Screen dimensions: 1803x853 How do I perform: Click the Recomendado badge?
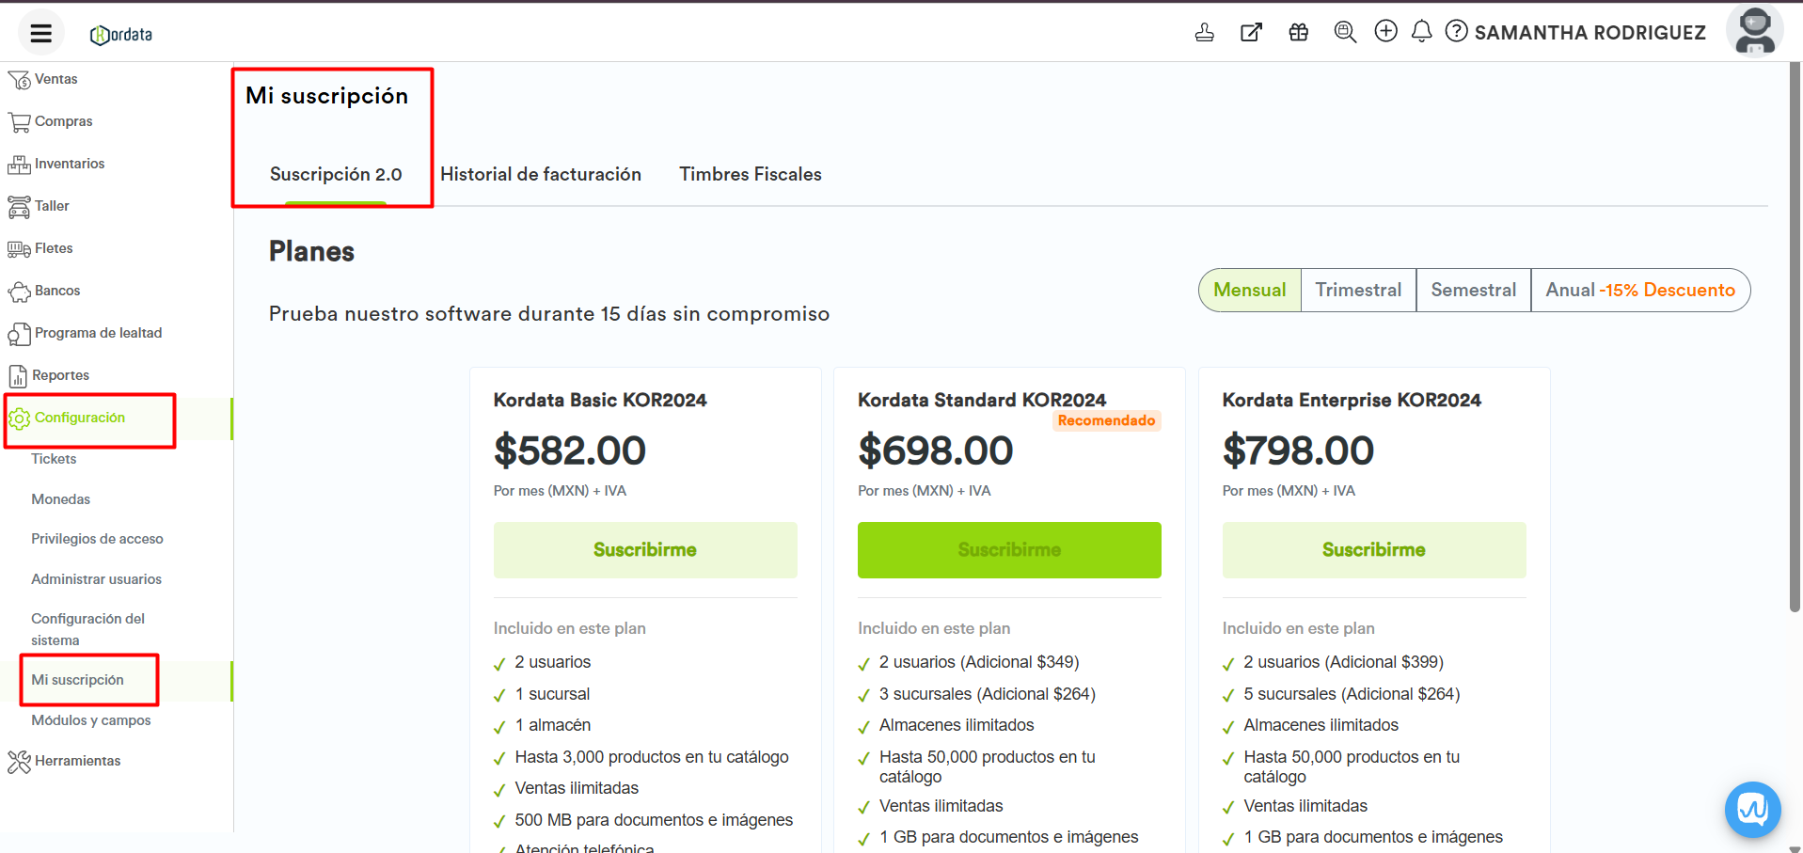tap(1107, 421)
